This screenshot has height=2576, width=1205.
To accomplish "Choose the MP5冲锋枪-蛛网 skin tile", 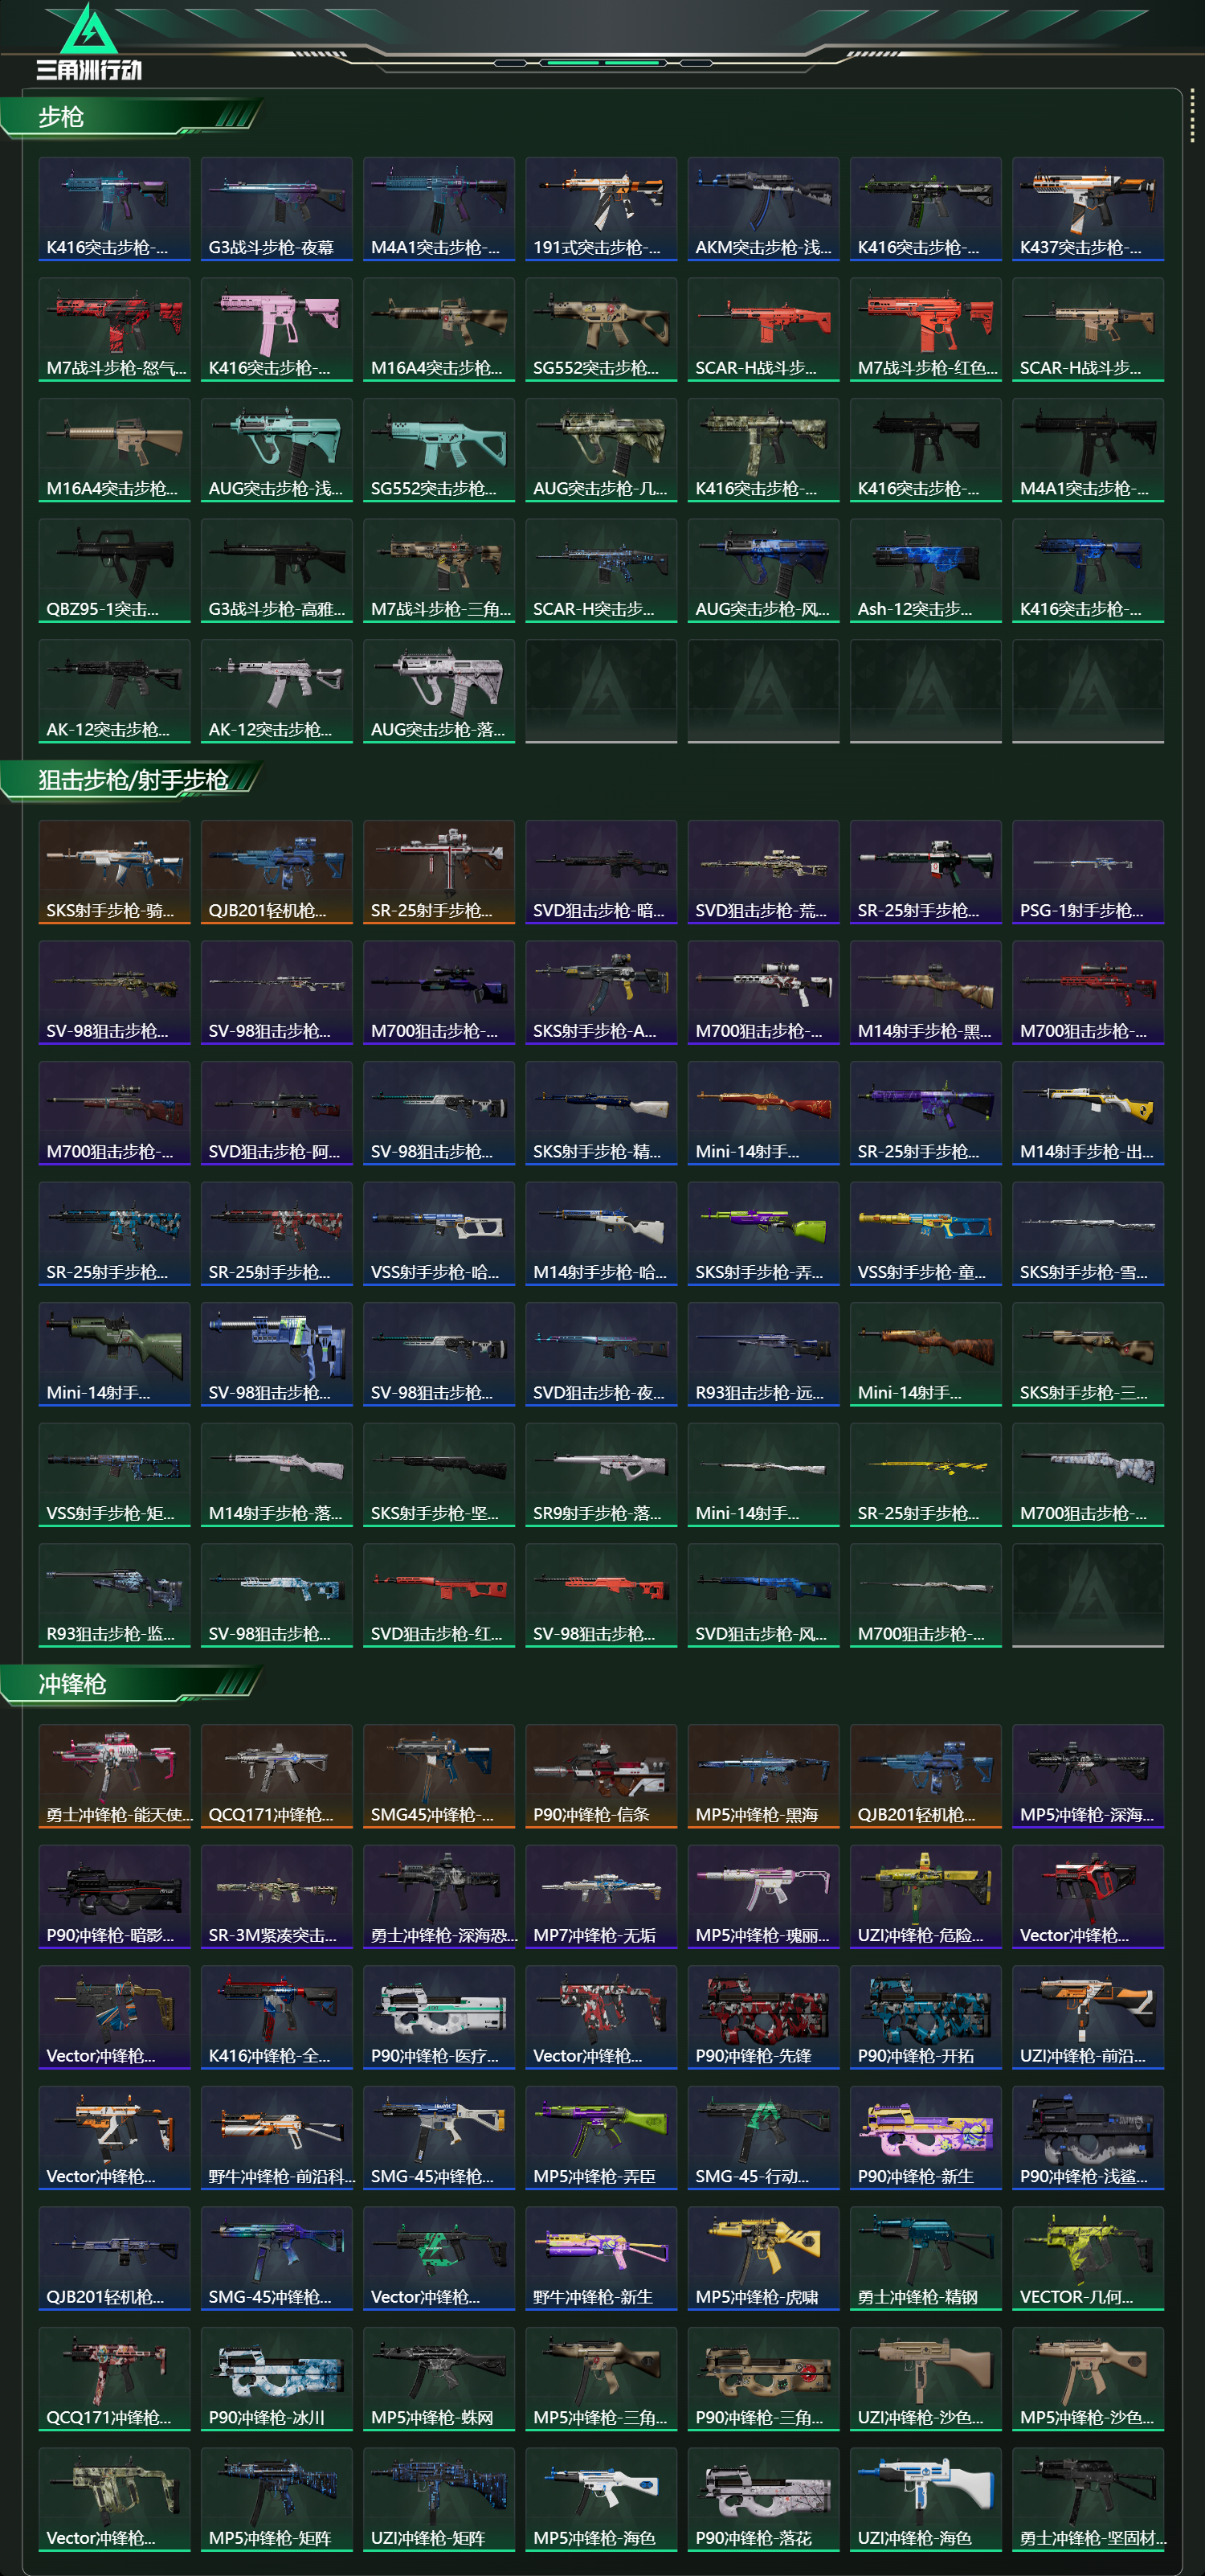I will (439, 2379).
